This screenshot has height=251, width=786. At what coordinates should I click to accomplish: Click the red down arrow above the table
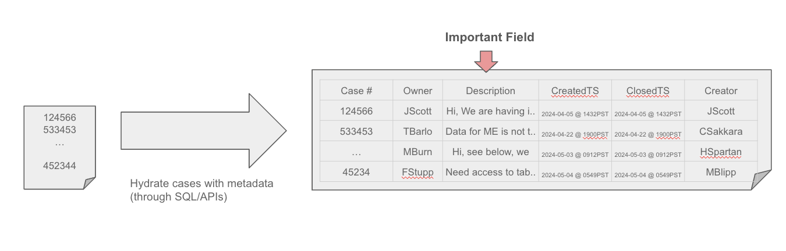tap(486, 60)
